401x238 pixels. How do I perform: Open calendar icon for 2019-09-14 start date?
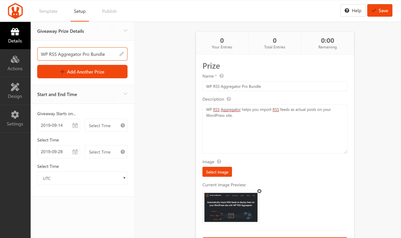click(75, 125)
